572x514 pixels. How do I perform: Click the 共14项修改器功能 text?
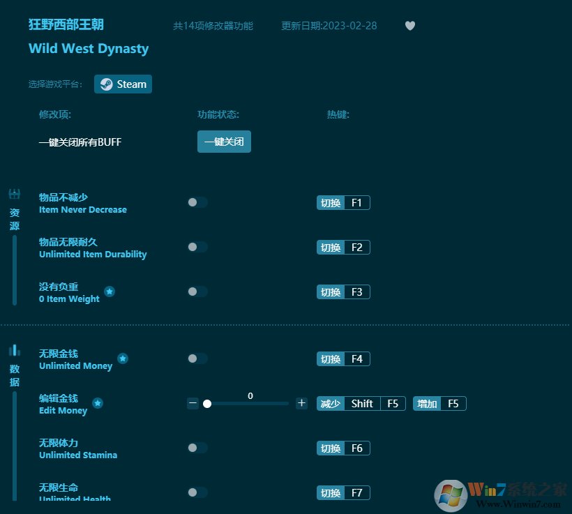click(213, 26)
